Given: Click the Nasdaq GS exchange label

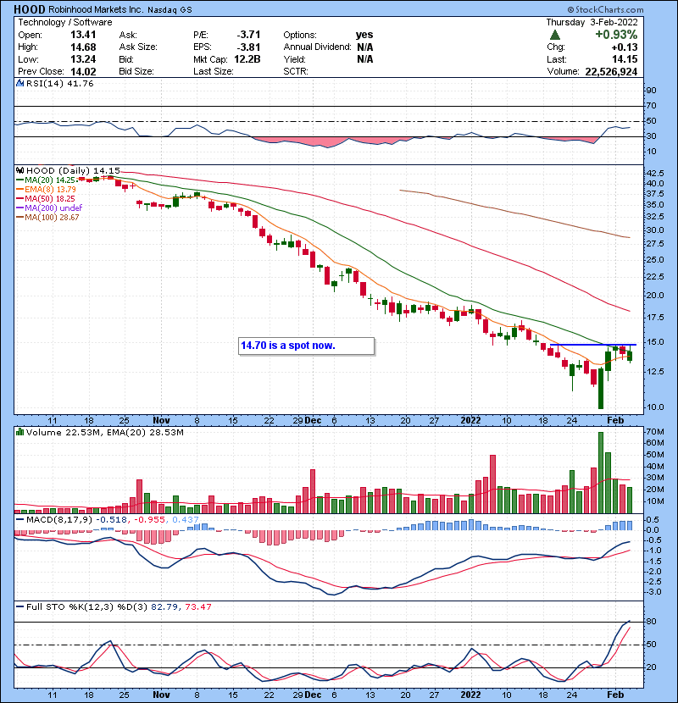Looking at the screenshot, I should (169, 10).
